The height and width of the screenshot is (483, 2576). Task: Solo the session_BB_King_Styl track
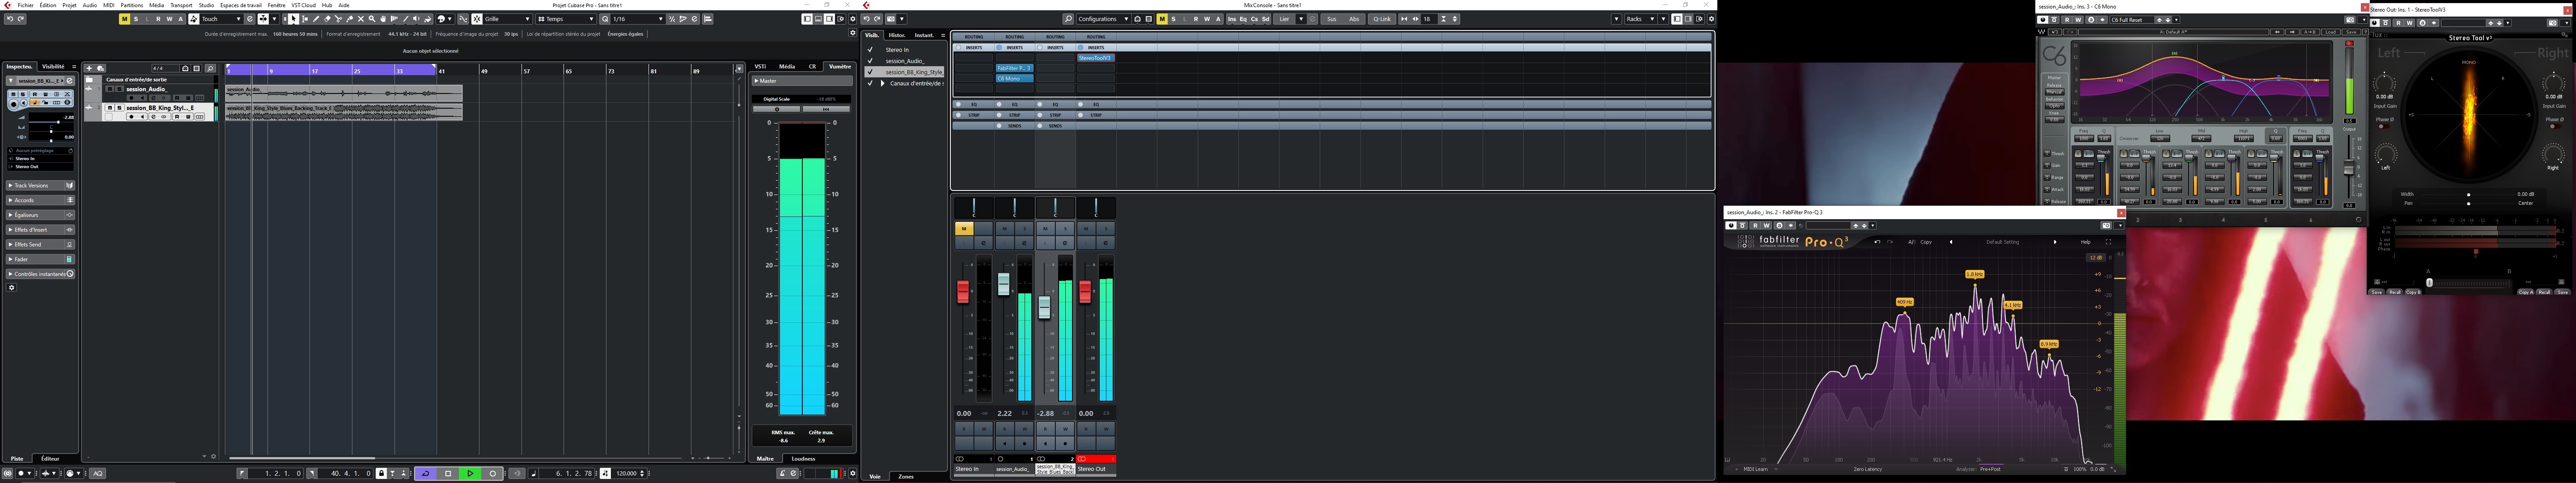pos(119,108)
